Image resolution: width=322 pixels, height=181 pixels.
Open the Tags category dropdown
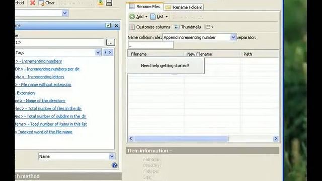click(98, 53)
